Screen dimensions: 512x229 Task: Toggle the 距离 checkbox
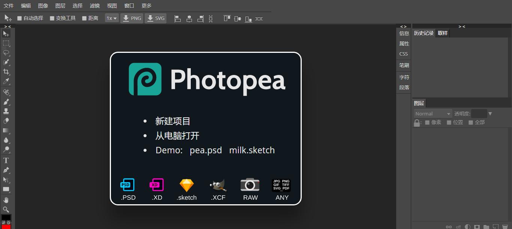[84, 18]
